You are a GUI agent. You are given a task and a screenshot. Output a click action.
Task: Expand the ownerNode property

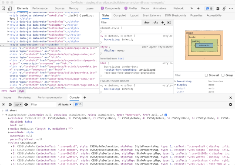[9, 132]
